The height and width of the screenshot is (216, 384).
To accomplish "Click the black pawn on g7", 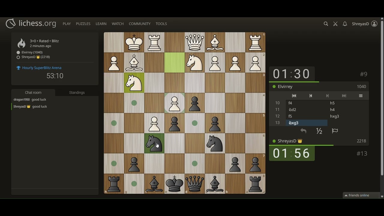I will (134, 163).
